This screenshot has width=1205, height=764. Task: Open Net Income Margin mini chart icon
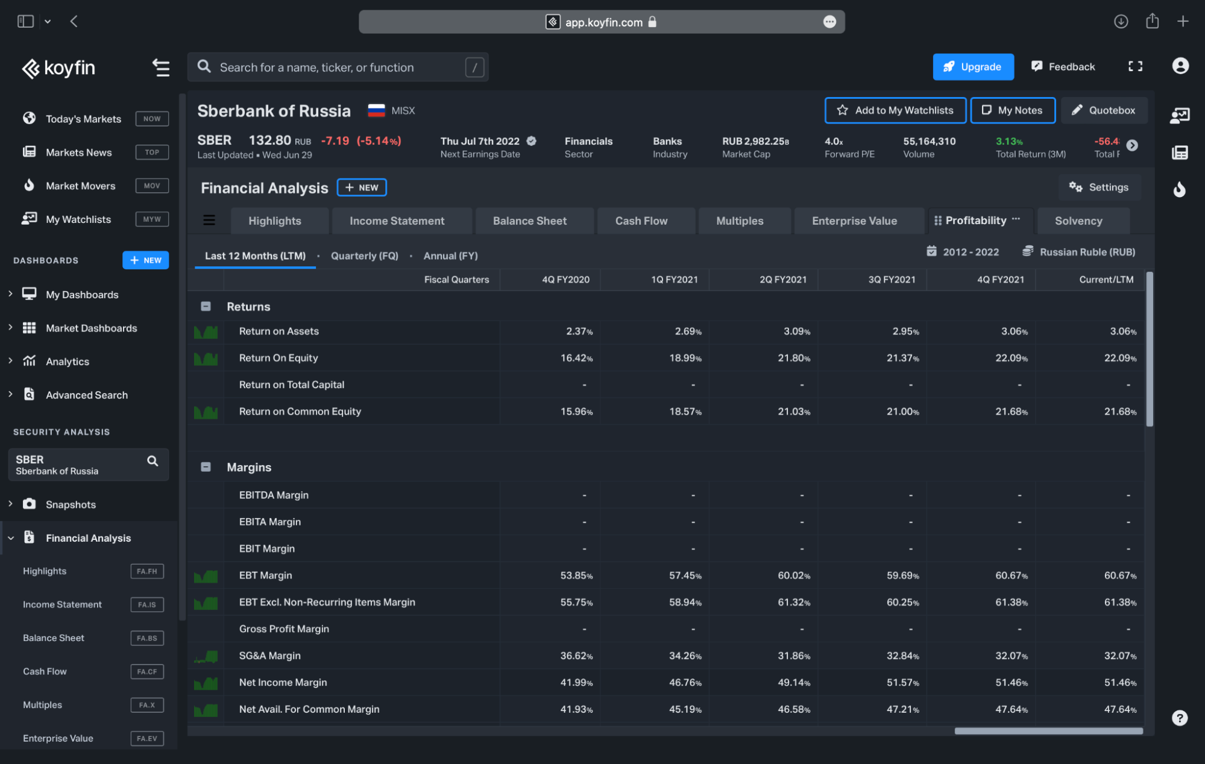[206, 683]
